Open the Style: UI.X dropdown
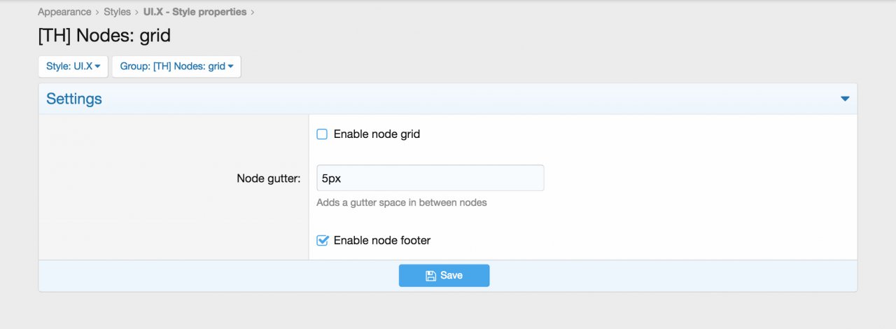 click(x=73, y=67)
